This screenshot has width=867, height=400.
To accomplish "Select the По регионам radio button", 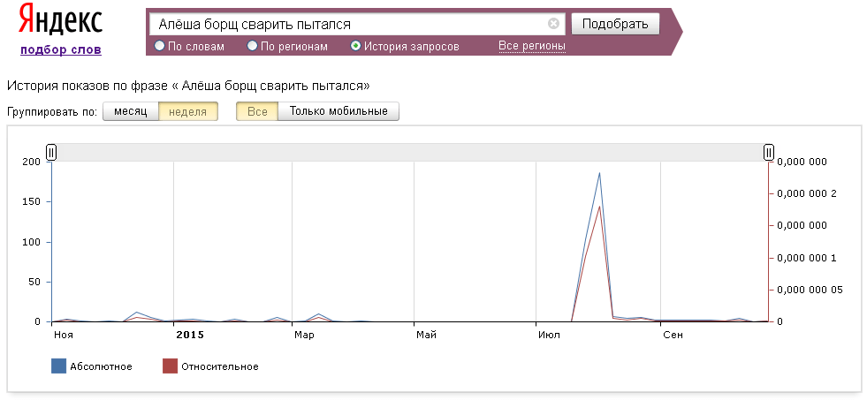I will coord(253,46).
